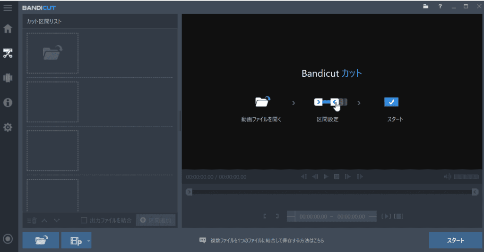The width and height of the screenshot is (484, 252).
Task: Delete all segments with list trash icon
Action: coord(32,220)
